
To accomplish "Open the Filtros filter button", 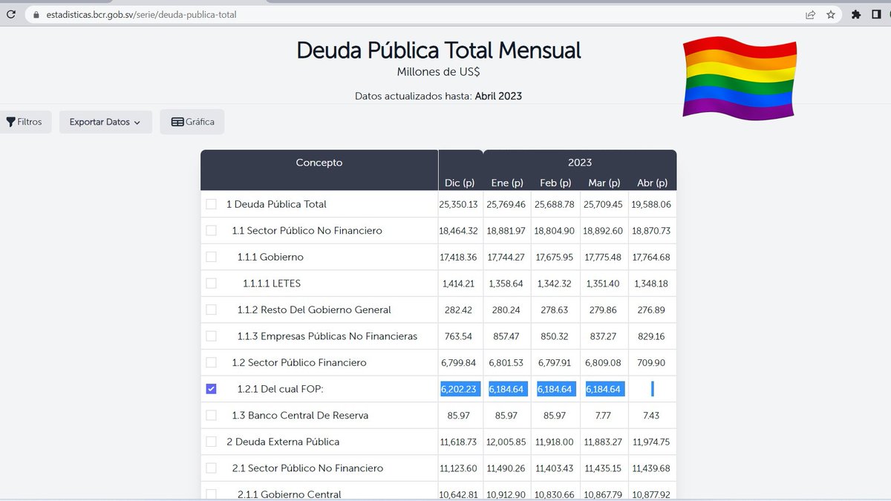I will (25, 122).
